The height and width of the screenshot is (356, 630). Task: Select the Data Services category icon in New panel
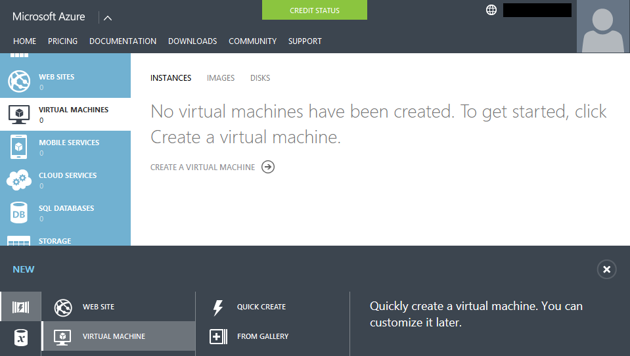pyautogui.click(x=20, y=338)
